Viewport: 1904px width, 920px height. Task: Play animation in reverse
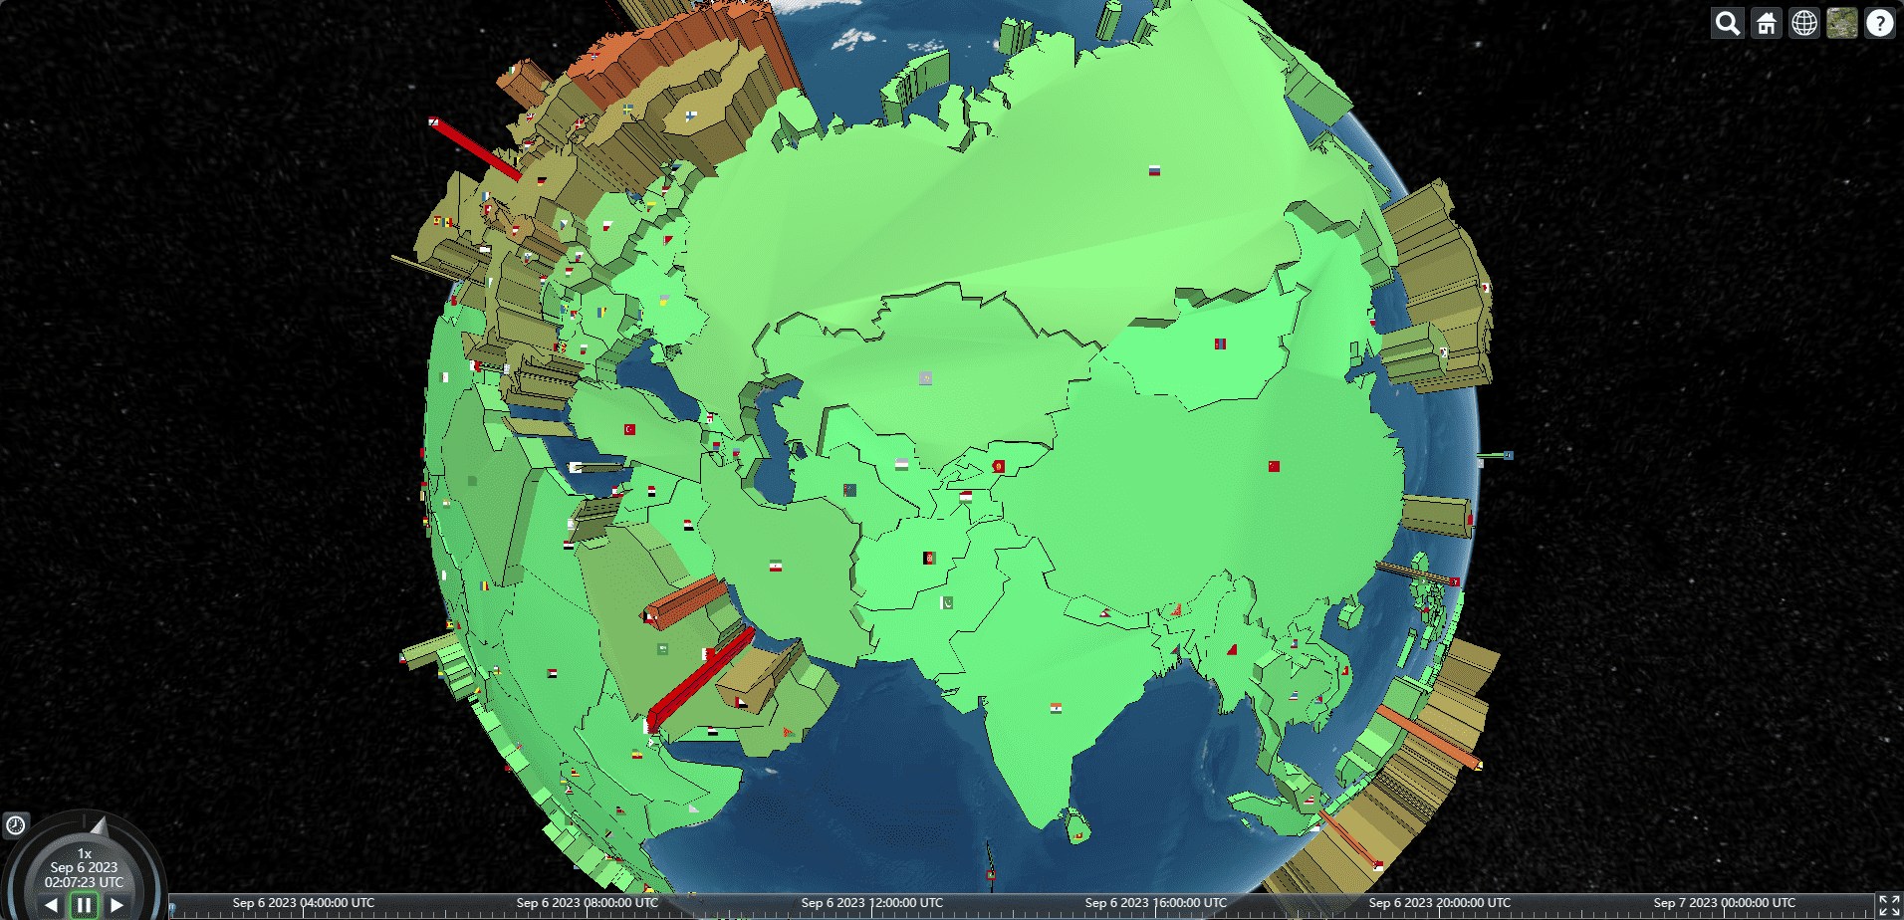[51, 905]
